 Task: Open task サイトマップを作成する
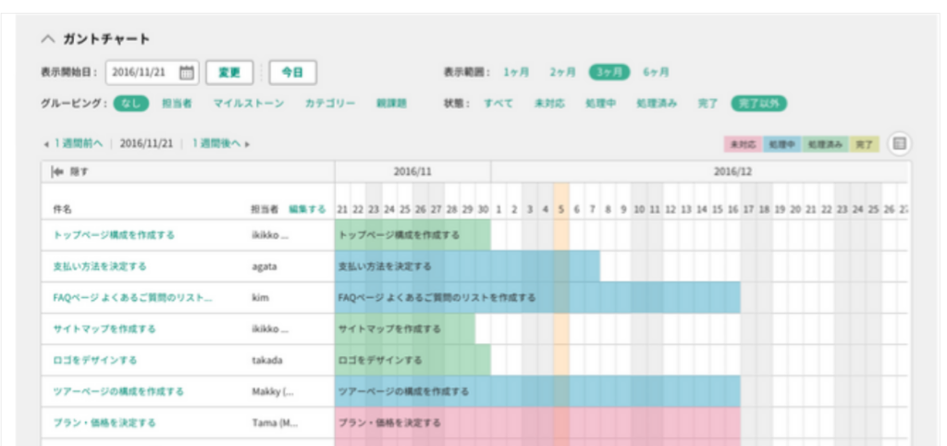click(x=104, y=329)
